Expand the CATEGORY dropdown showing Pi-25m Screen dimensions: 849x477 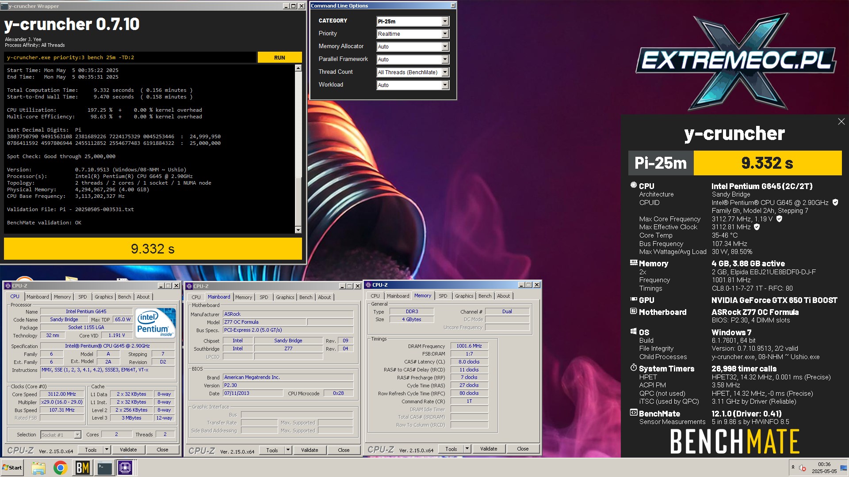(445, 21)
